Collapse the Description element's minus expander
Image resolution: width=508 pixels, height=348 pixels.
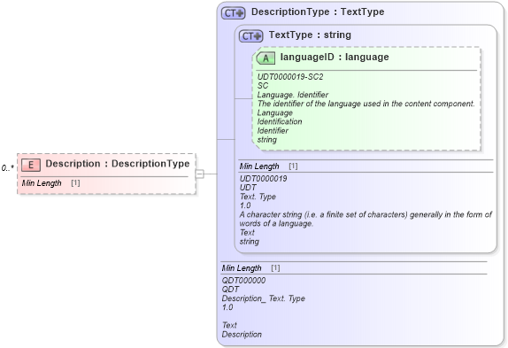pos(200,174)
